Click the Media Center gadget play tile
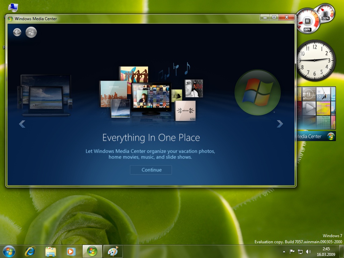The width and height of the screenshot is (344, 258). (x=309, y=108)
